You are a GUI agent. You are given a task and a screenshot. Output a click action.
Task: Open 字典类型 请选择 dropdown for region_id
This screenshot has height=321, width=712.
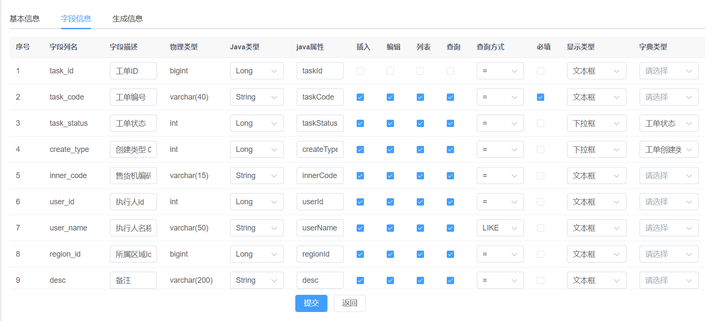(x=669, y=254)
